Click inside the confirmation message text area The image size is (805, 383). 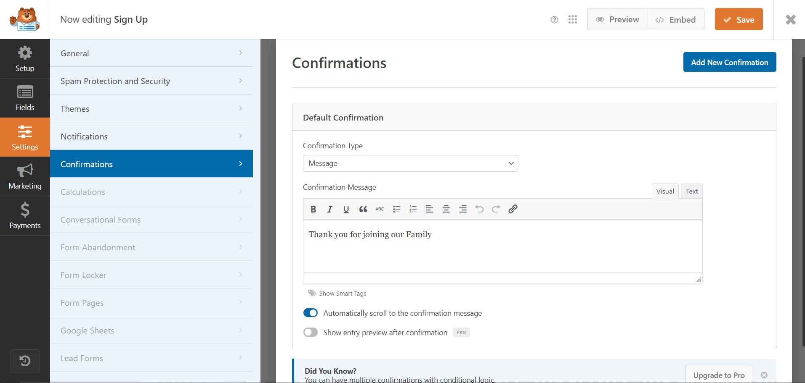tap(502, 250)
